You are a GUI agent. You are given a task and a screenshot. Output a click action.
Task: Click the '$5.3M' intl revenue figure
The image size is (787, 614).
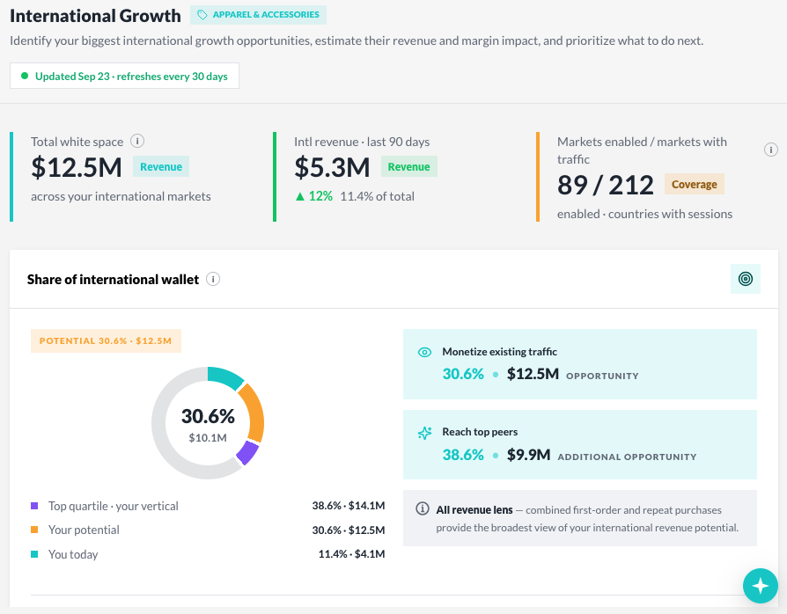tap(332, 167)
